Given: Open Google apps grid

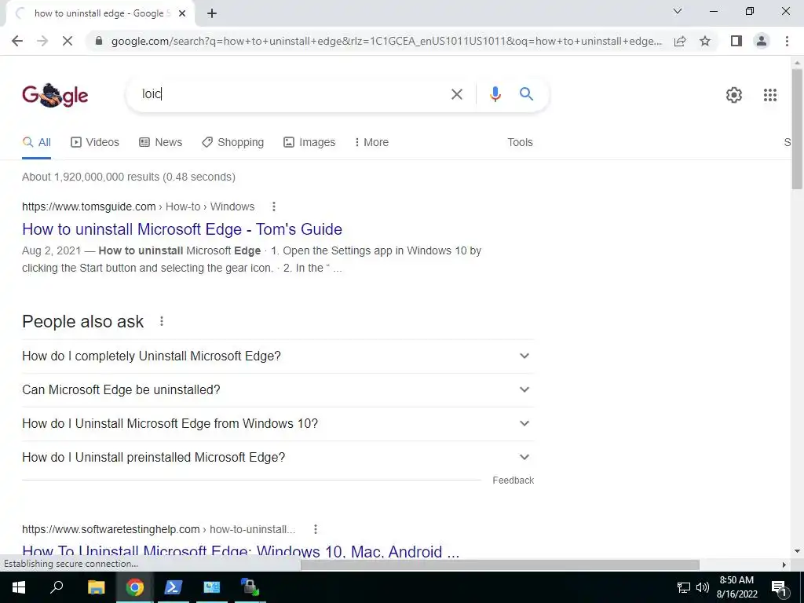Looking at the screenshot, I should coord(769,95).
